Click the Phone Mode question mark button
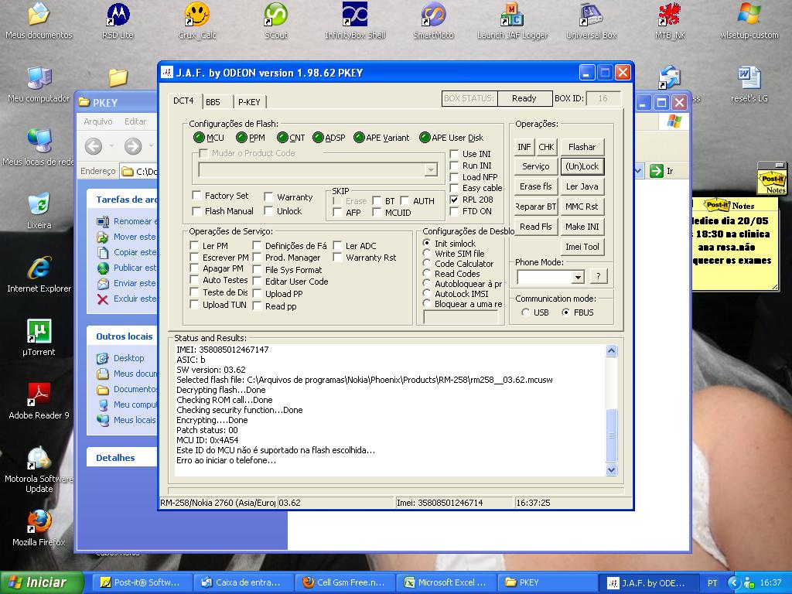Screen dimensions: 792x594 tap(599, 276)
